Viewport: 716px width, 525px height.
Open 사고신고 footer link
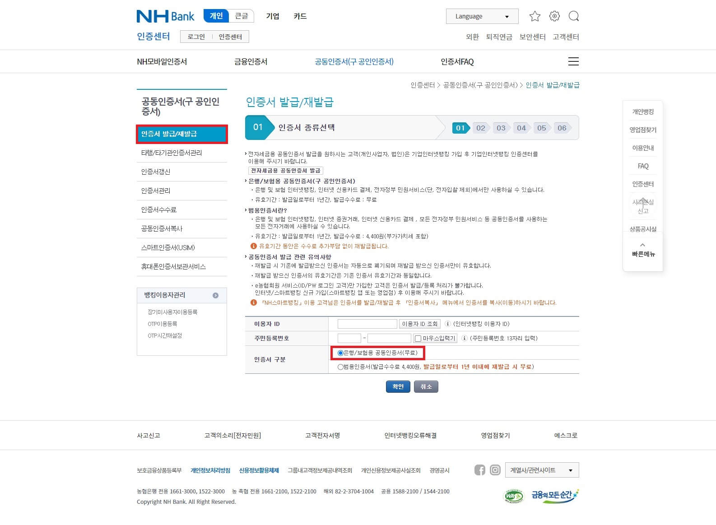coord(149,436)
